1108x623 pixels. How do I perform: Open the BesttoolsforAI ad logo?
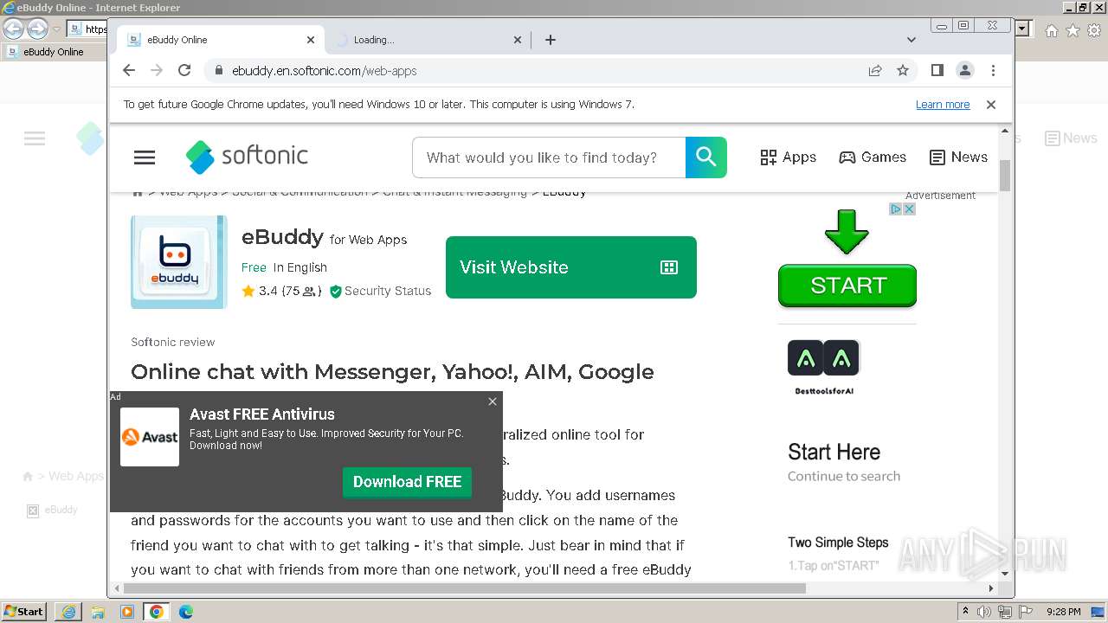click(823, 368)
